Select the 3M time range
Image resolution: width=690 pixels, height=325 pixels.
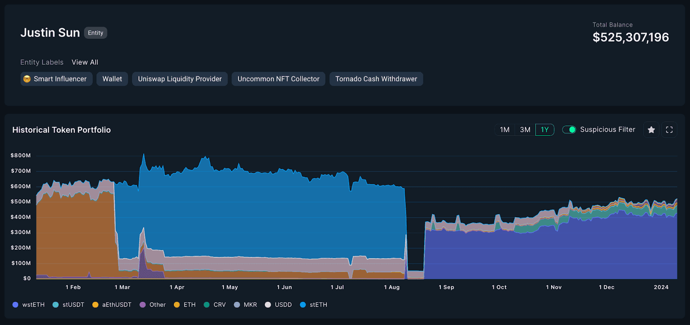(x=525, y=130)
